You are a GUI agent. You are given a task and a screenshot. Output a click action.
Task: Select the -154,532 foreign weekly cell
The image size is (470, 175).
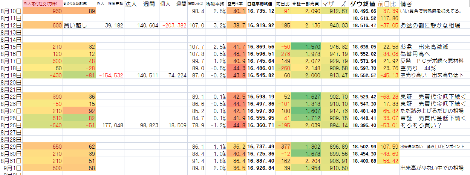click(x=110, y=75)
